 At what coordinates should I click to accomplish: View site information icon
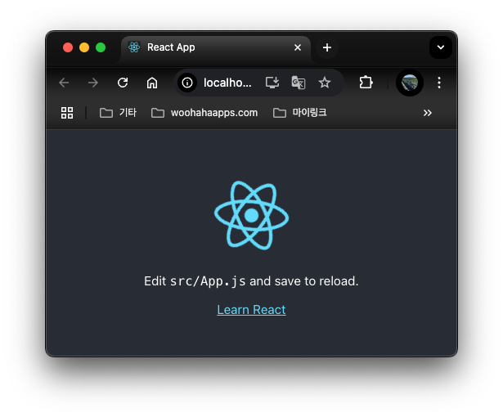click(x=187, y=83)
